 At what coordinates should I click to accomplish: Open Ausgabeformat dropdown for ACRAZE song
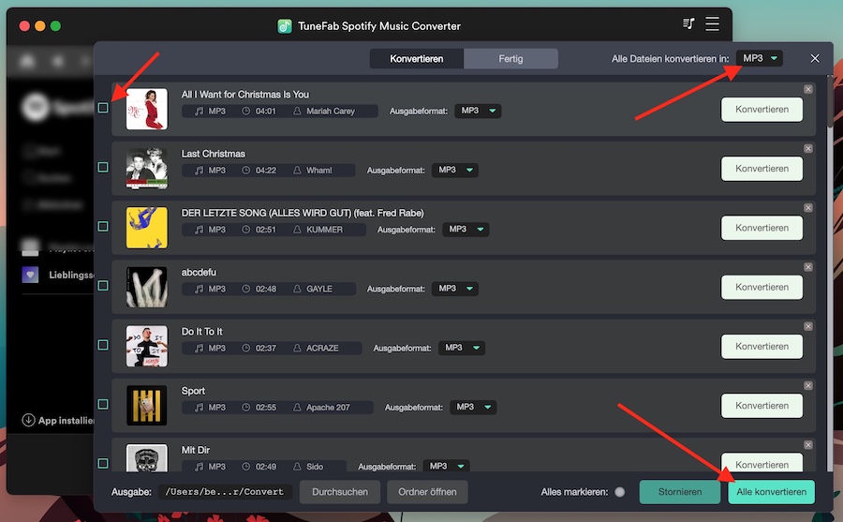(462, 348)
